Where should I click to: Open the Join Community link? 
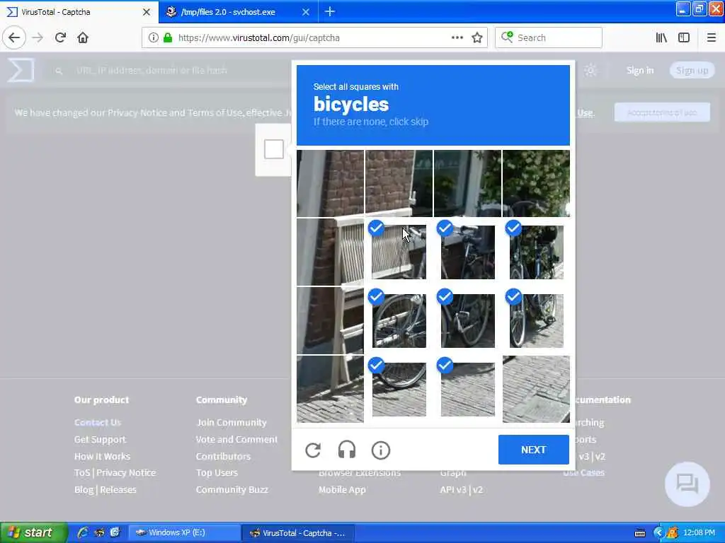(x=232, y=422)
